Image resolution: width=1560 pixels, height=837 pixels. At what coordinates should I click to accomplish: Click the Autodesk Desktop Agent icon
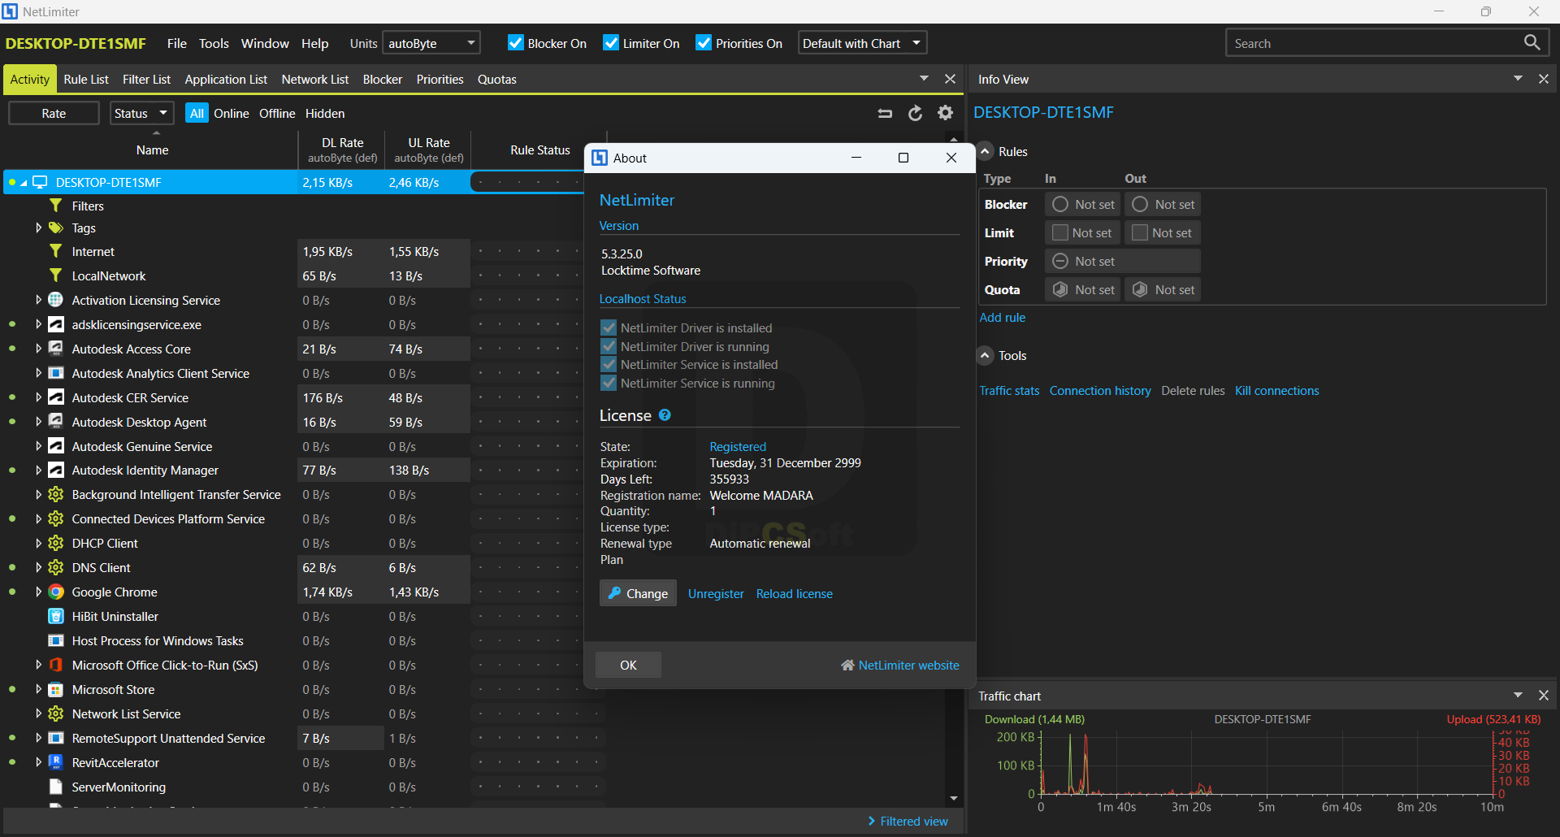coord(56,422)
